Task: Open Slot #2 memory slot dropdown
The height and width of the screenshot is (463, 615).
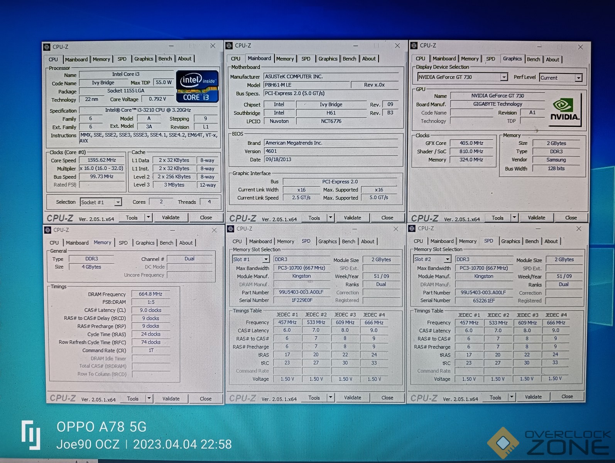Action: click(x=448, y=259)
